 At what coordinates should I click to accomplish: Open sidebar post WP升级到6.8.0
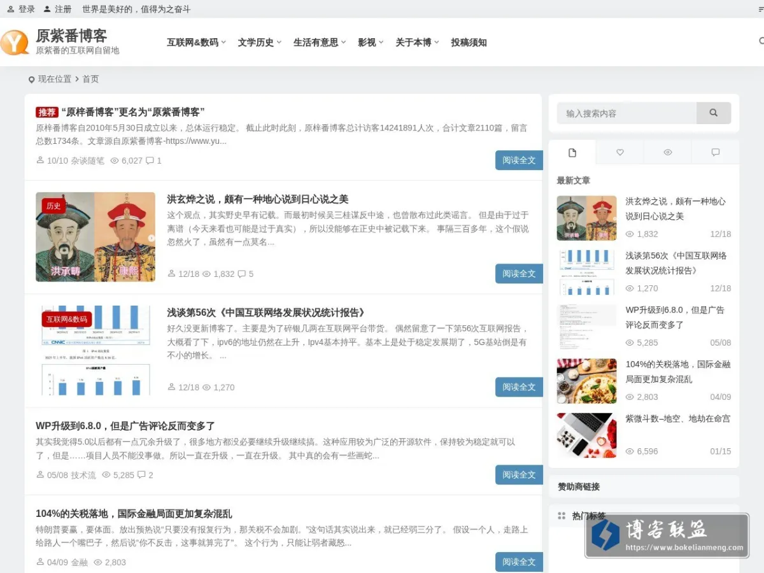coord(675,317)
